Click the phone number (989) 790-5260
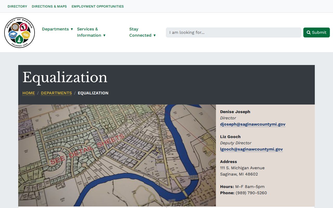This screenshot has width=333, height=208. 251,193
